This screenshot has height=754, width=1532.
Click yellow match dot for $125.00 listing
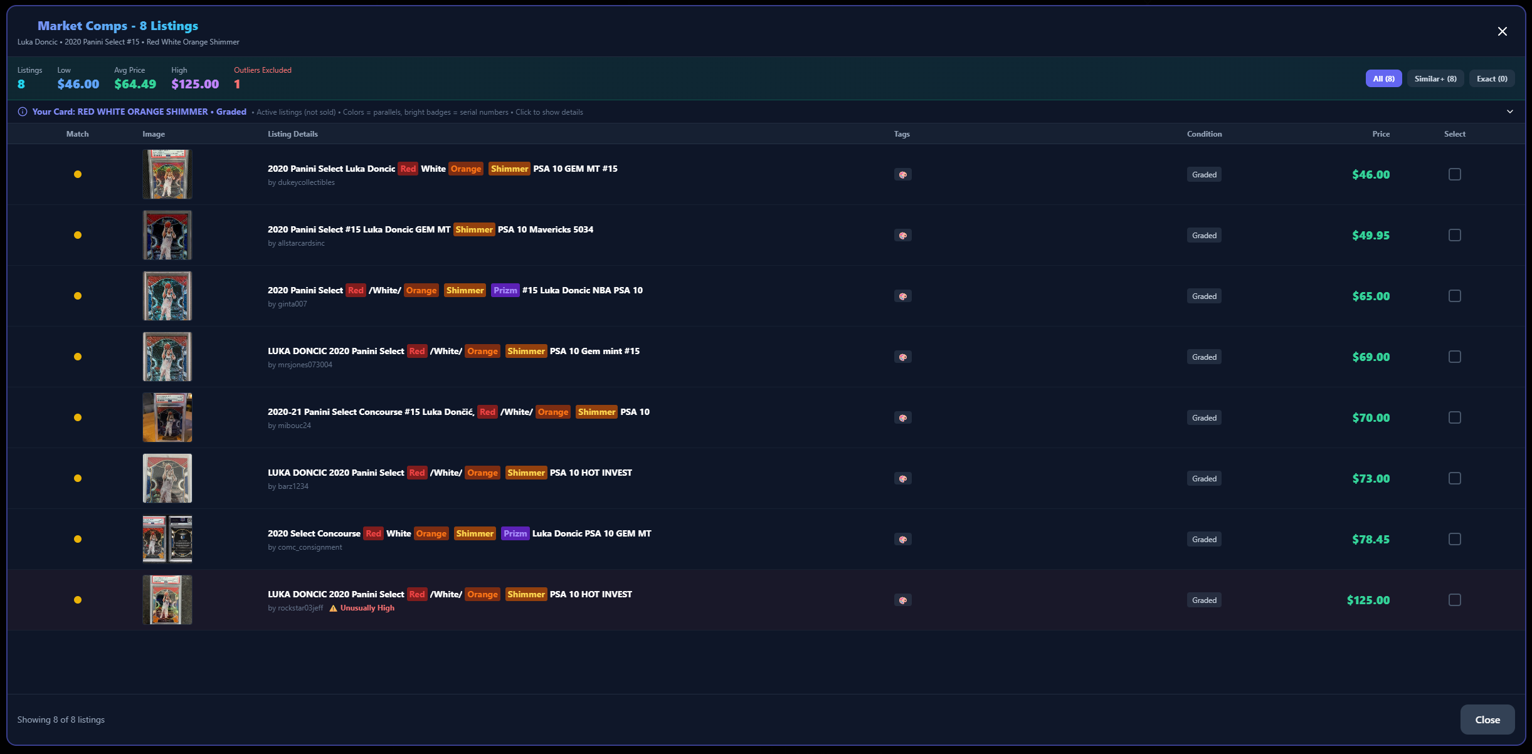pyautogui.click(x=78, y=600)
